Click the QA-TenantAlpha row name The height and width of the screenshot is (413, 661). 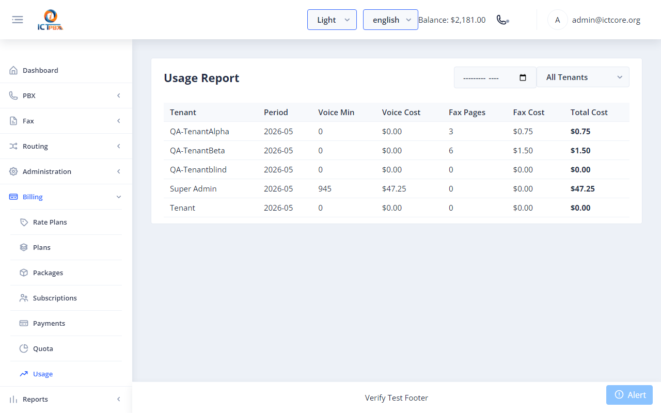pos(199,131)
